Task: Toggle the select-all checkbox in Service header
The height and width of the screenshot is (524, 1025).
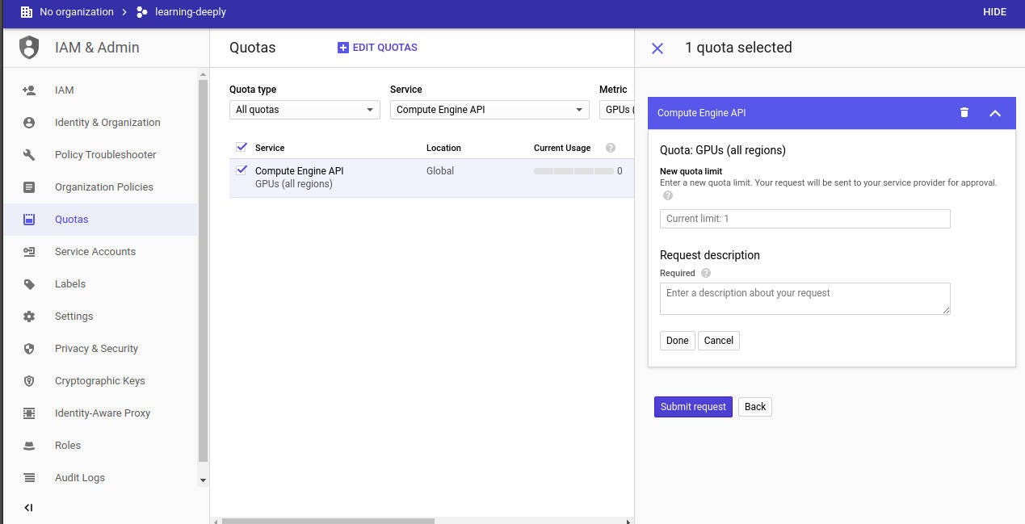Action: (x=242, y=147)
